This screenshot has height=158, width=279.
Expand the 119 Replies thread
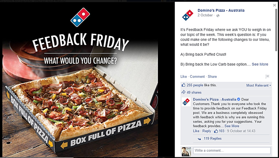(x=213, y=138)
